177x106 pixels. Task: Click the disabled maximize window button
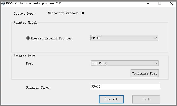[160, 3]
